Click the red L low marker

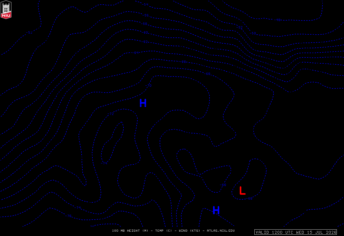tap(242, 191)
